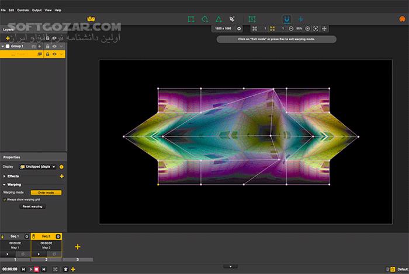The image size is (409, 274).
Task: Expand the Effects section
Action: pyautogui.click(x=5, y=175)
